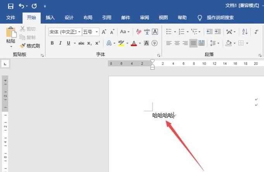Screen dimensions: 264x172
Task: Toggle Italic formatting
Action: coord(60,43)
